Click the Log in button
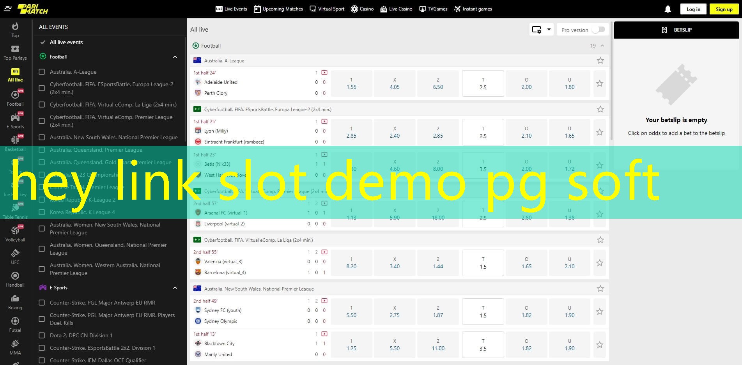 tap(692, 9)
